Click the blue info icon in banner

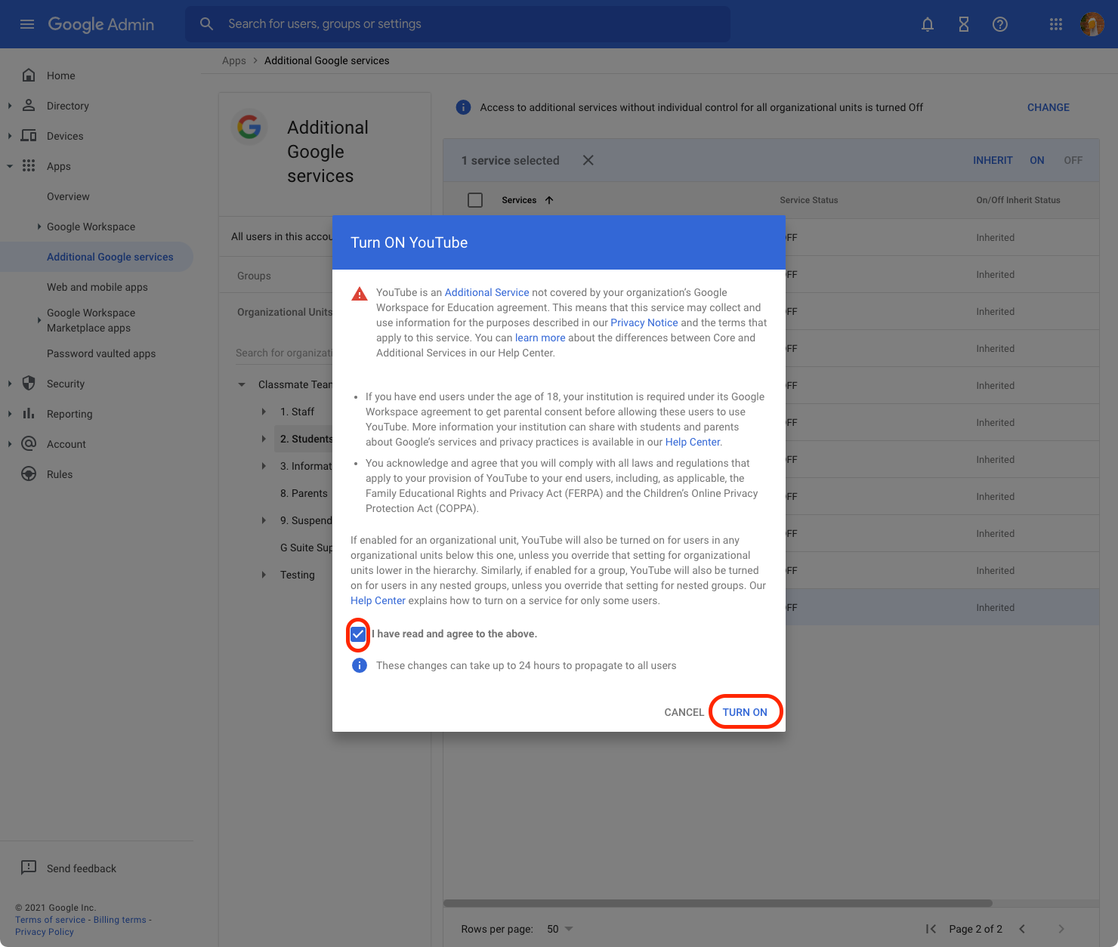(464, 107)
